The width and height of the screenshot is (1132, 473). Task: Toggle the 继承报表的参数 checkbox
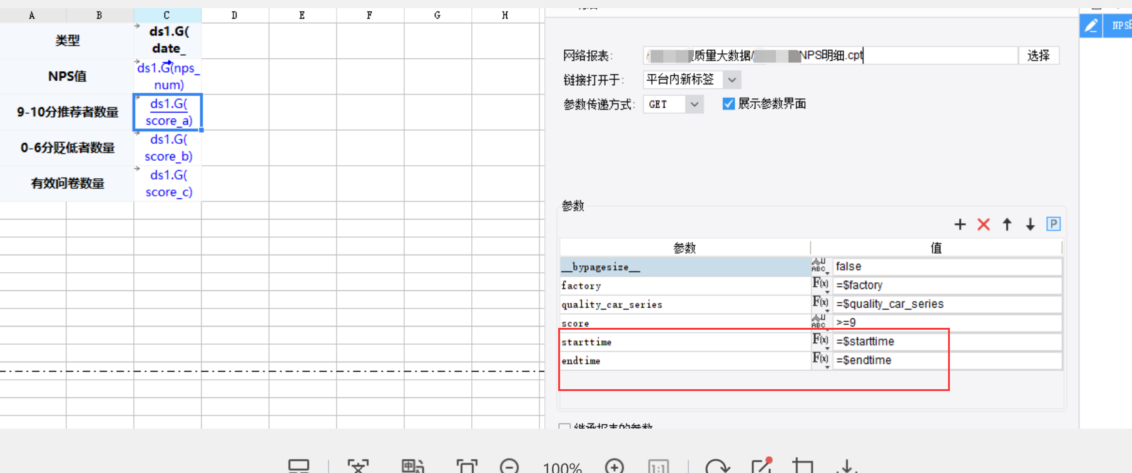click(564, 427)
